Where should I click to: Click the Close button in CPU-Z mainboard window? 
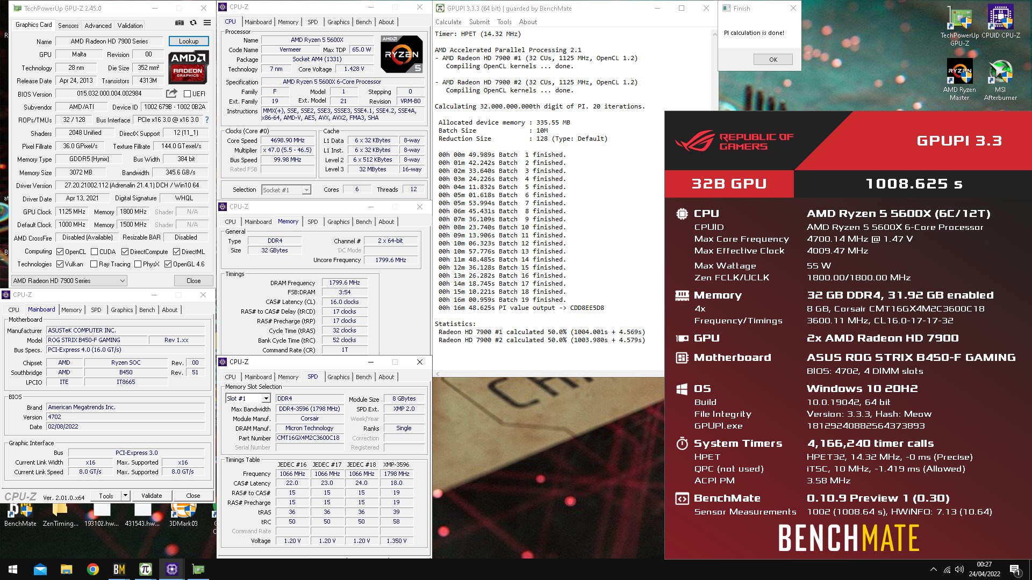pyautogui.click(x=193, y=496)
